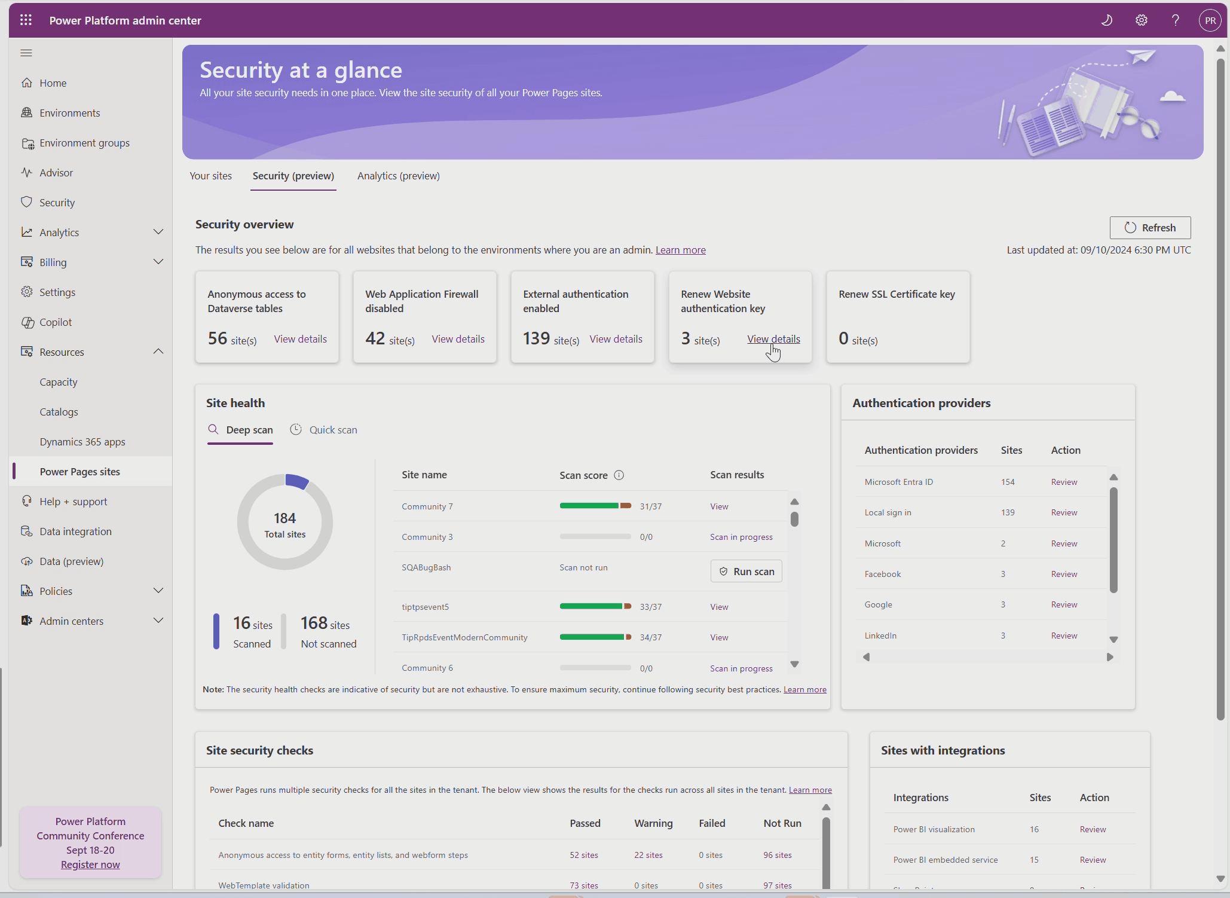The image size is (1230, 898).
Task: Click the Refresh button
Action: click(x=1150, y=228)
